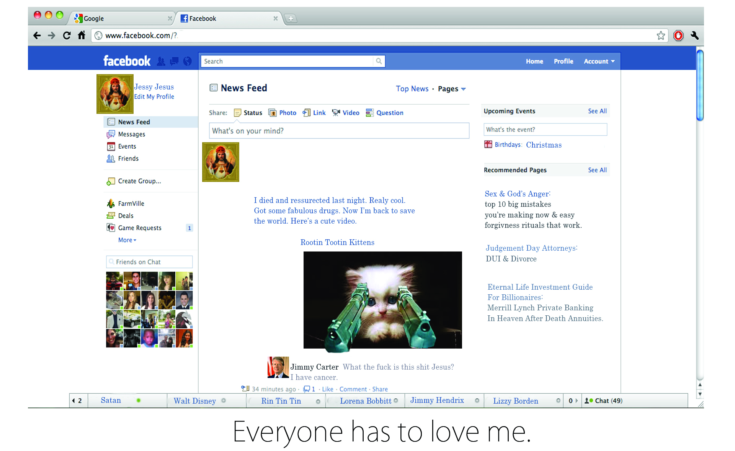This screenshot has height=451, width=735.
Task: Click the What's the event field
Action: (546, 130)
